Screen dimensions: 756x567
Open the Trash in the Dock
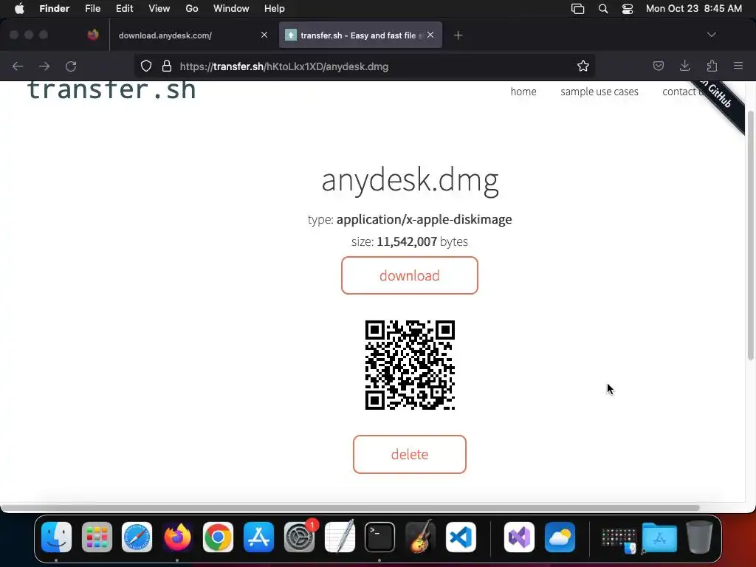pyautogui.click(x=700, y=537)
